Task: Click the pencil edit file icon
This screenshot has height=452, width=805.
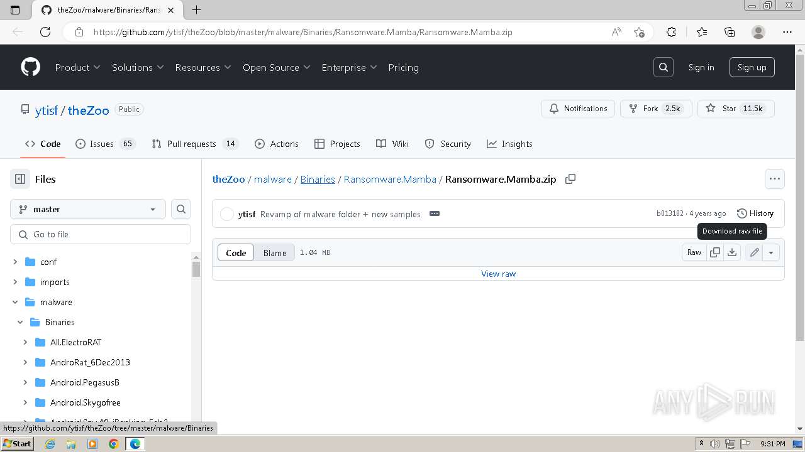Action: click(754, 252)
